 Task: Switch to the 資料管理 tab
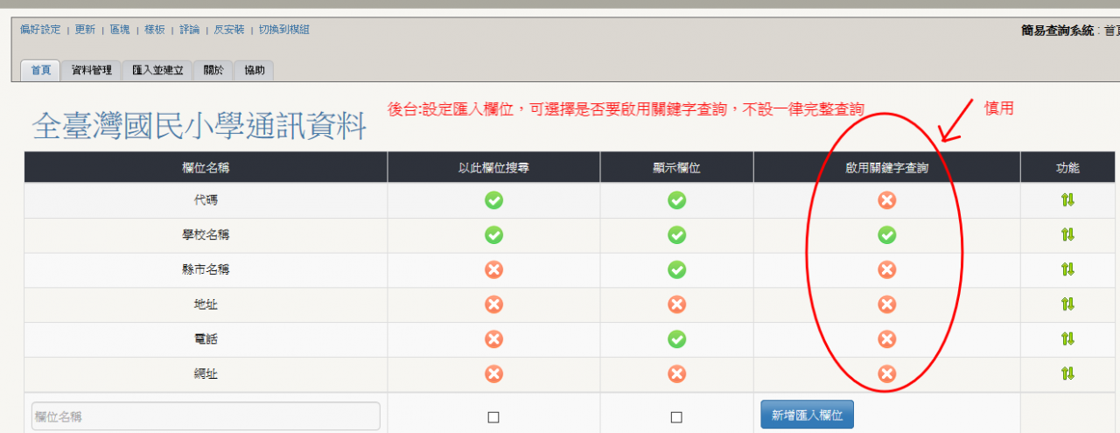click(x=91, y=70)
